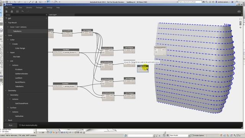Open the Packages menu in Dynamo
The width and height of the screenshot is (245, 138).
[x=39, y=8]
